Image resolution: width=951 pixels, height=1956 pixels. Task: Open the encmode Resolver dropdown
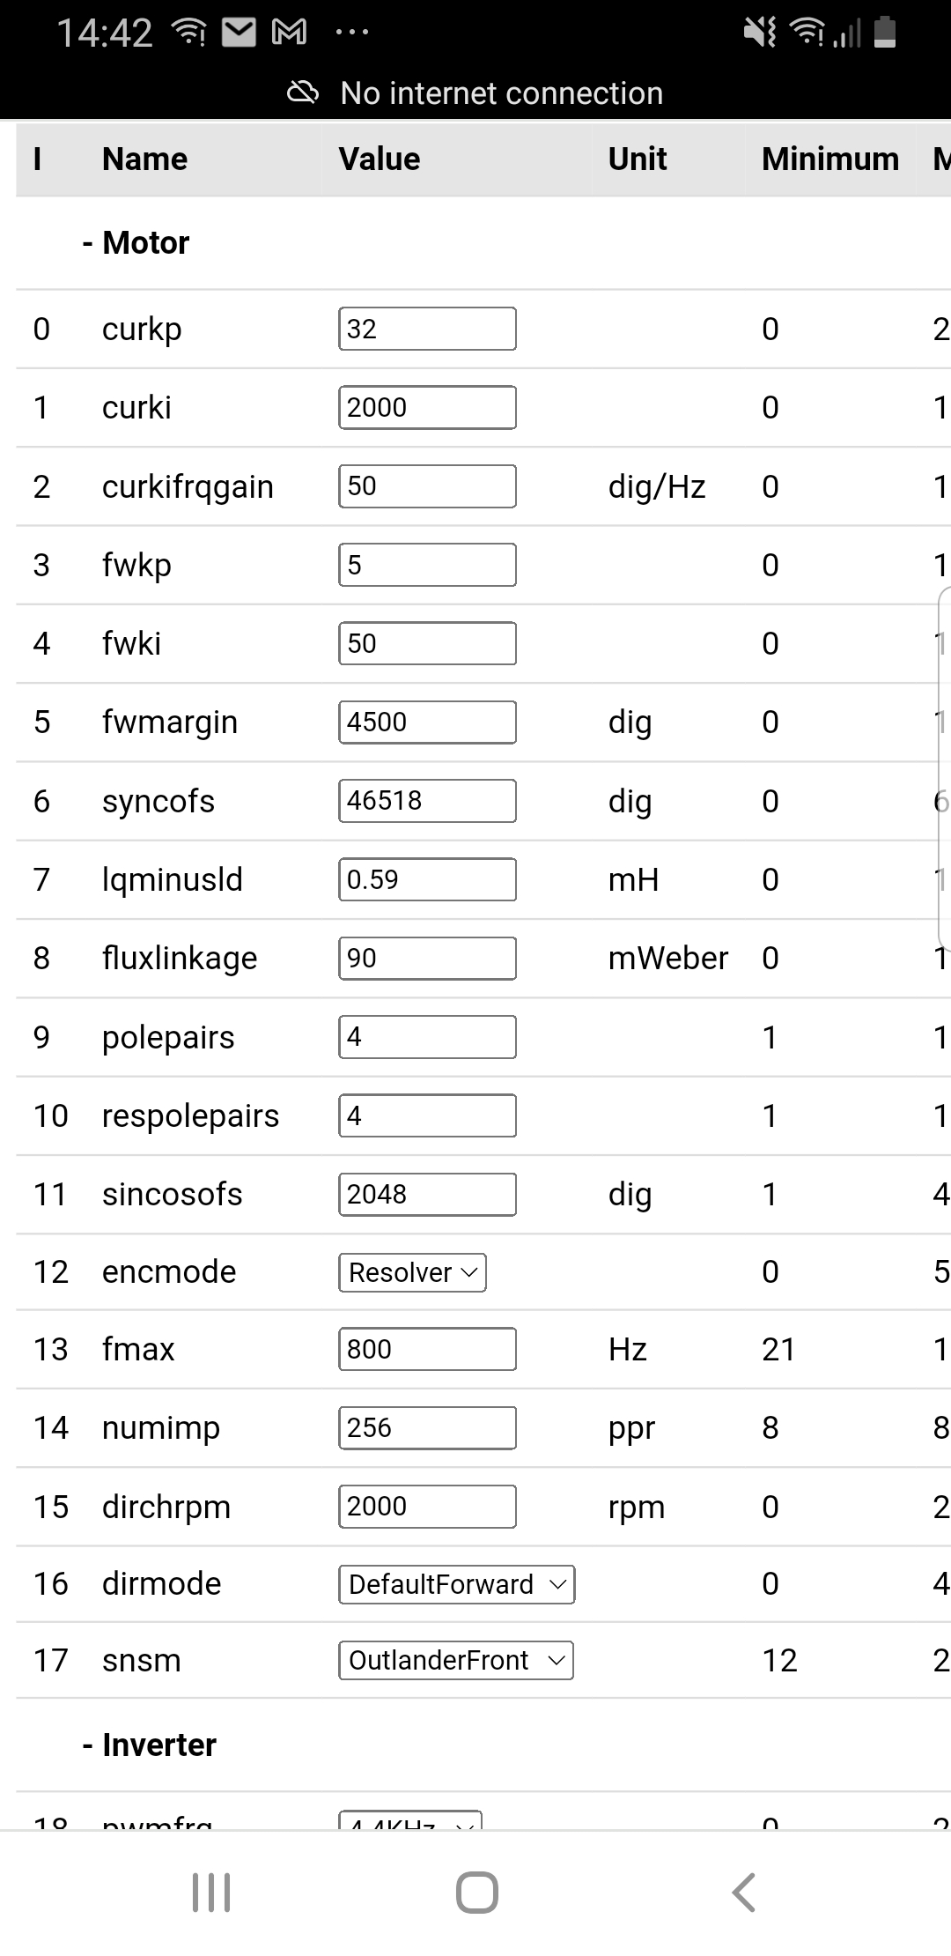(412, 1272)
